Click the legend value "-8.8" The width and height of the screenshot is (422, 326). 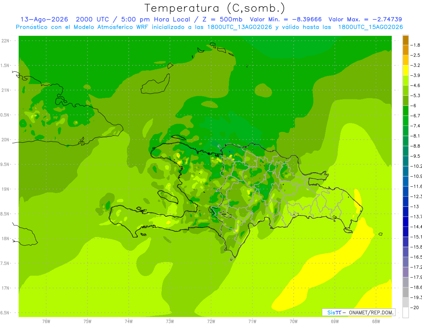point(415,146)
